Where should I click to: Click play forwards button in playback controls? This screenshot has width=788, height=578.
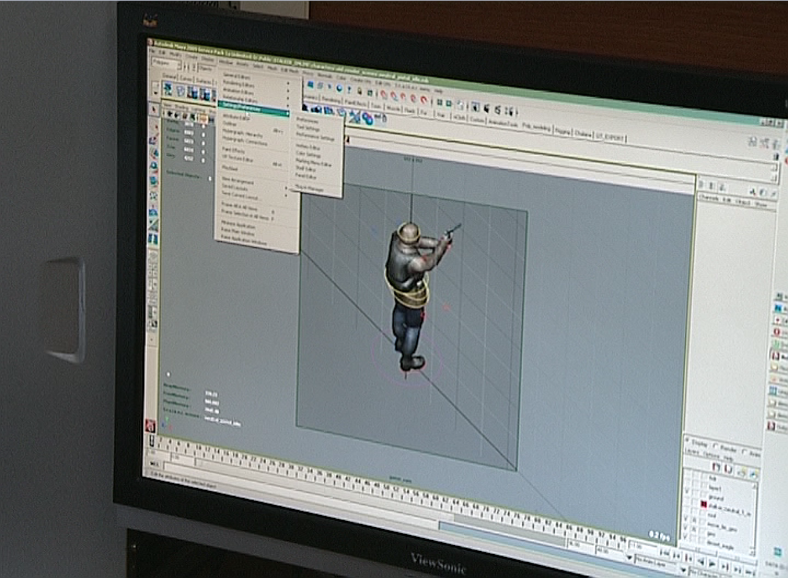click(712, 563)
